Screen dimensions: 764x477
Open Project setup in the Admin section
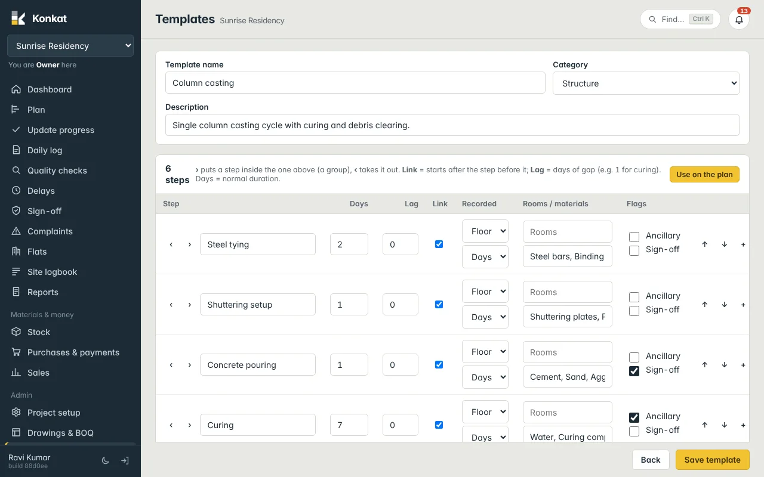pyautogui.click(x=70, y=413)
